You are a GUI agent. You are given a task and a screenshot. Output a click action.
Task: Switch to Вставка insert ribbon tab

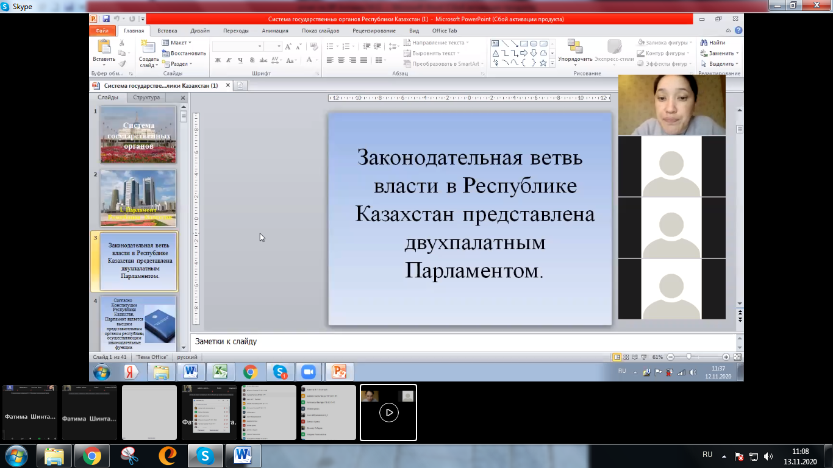pos(167,30)
